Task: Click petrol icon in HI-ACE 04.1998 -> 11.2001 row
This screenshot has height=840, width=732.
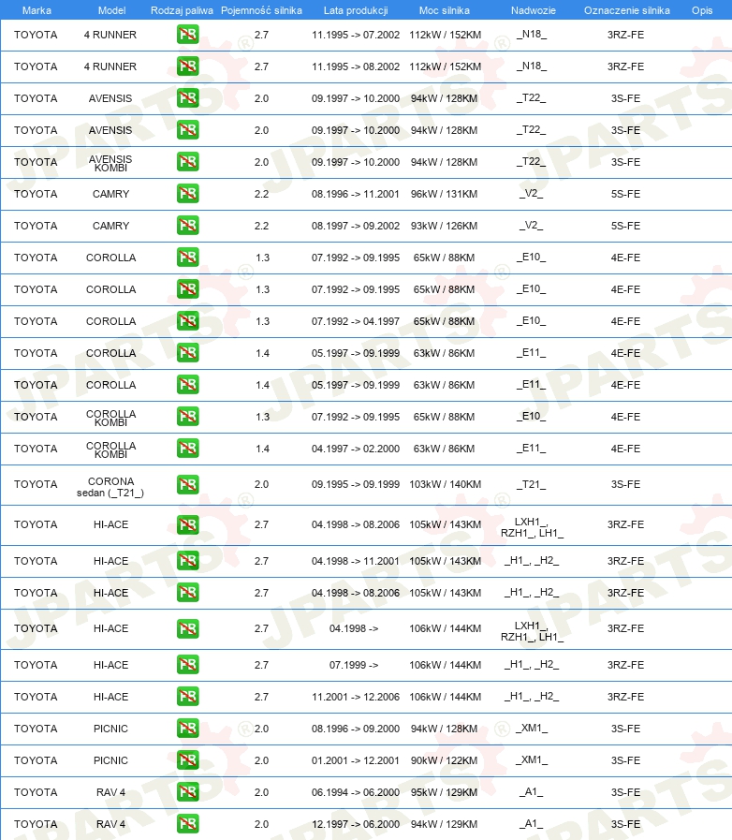Action: tap(187, 561)
